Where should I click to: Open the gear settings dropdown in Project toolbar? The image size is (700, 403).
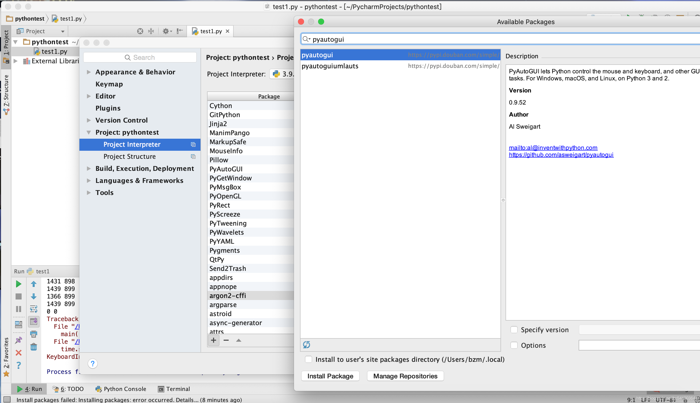tap(167, 31)
